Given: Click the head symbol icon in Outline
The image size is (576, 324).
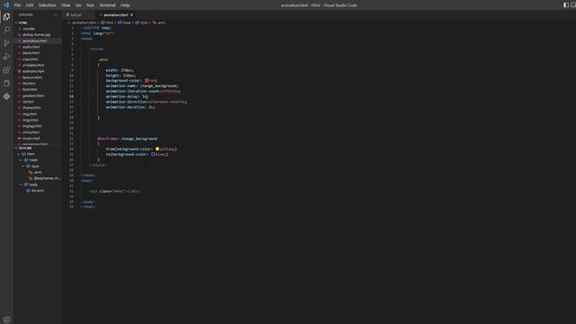Looking at the screenshot, I should click(26, 160).
